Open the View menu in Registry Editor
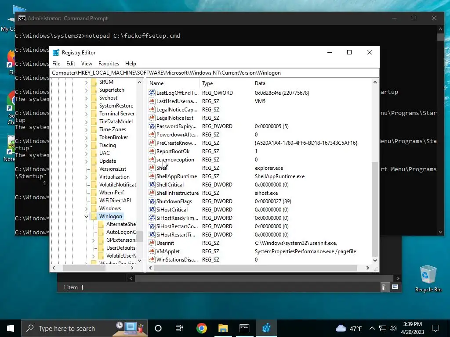The image size is (450, 337). 87,63
